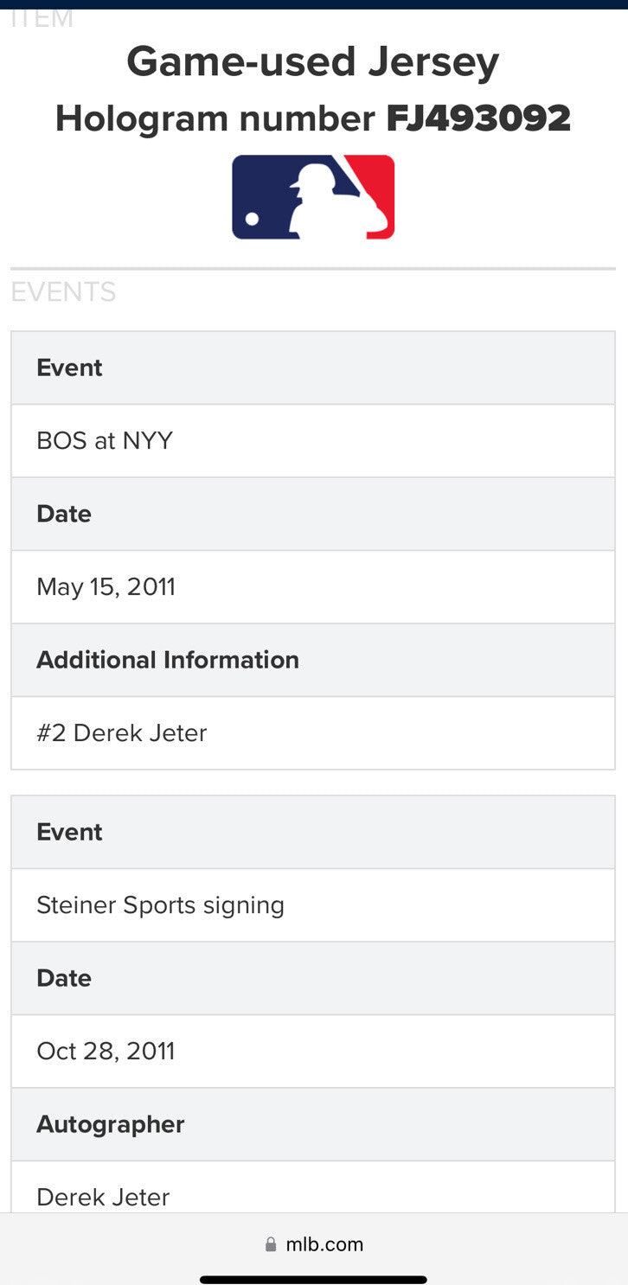Viewport: 628px width, 1285px height.
Task: Click the MLB batter logo
Action: [x=313, y=197]
